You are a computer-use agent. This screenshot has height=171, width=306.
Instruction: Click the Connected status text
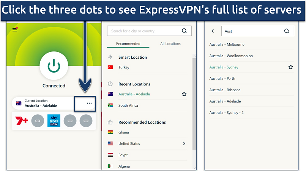click(54, 86)
